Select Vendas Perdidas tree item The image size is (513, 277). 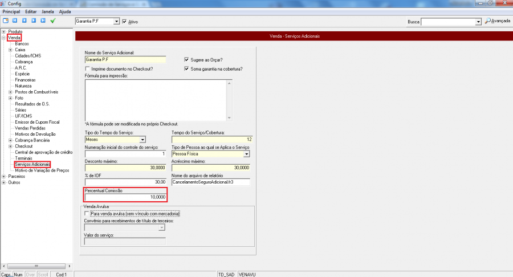click(x=30, y=128)
